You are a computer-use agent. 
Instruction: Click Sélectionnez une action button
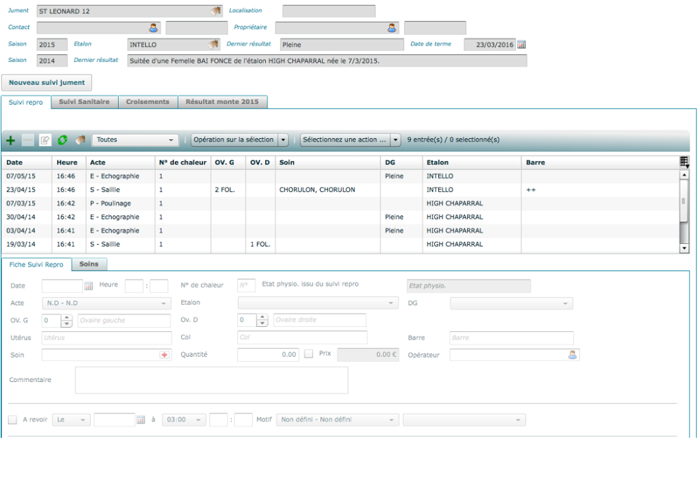pyautogui.click(x=345, y=140)
